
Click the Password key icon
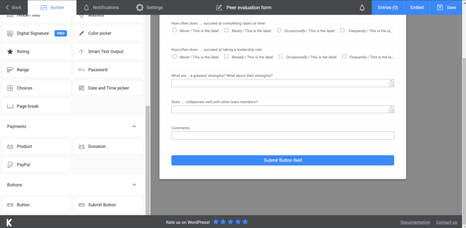[x=81, y=70]
